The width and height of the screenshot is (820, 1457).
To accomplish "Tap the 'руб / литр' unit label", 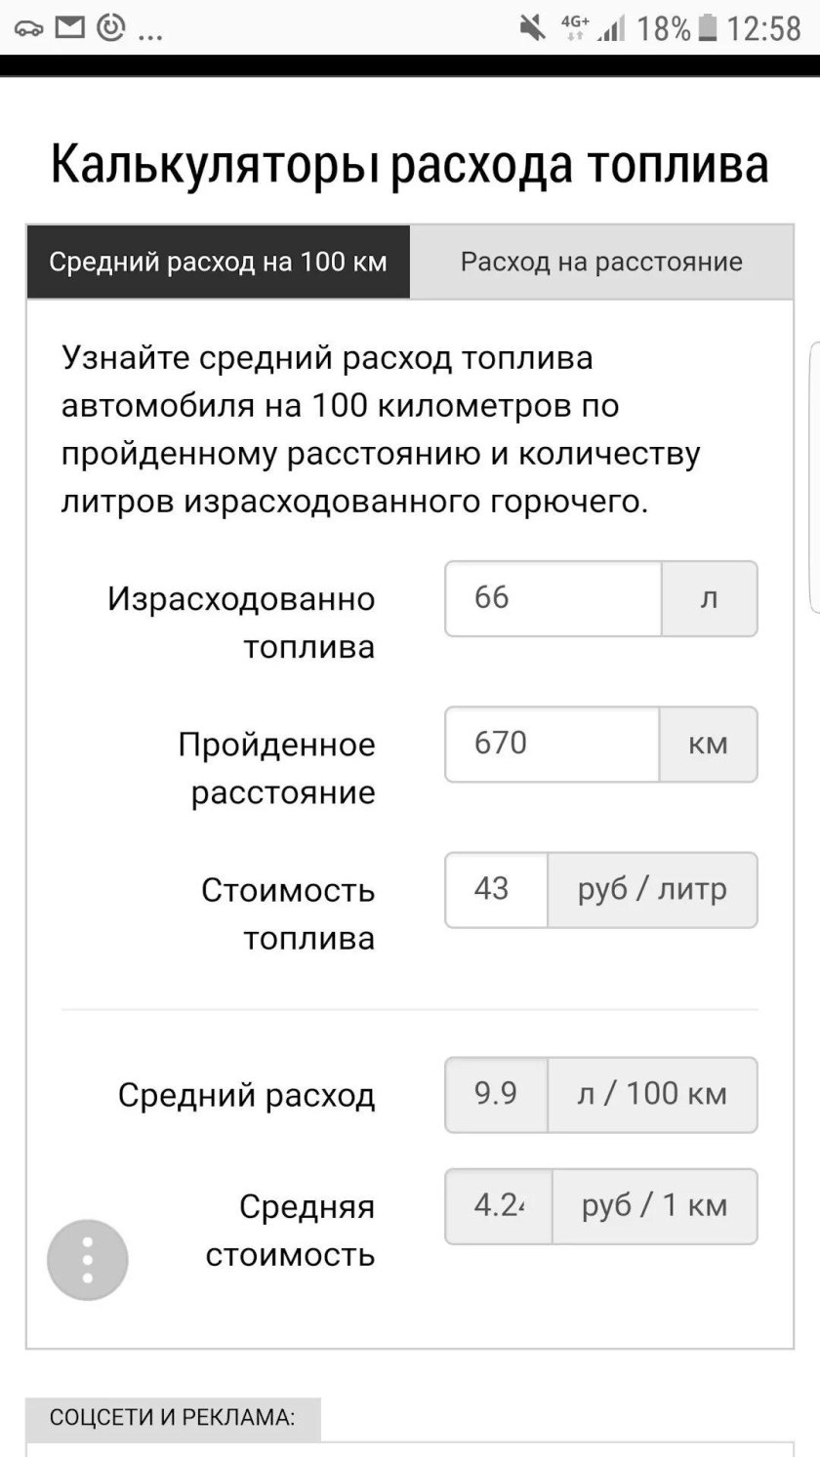I will pyautogui.click(x=652, y=889).
